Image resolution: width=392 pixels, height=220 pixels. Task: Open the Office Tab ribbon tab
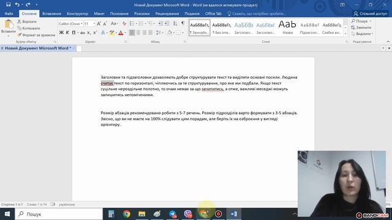click(x=213, y=13)
